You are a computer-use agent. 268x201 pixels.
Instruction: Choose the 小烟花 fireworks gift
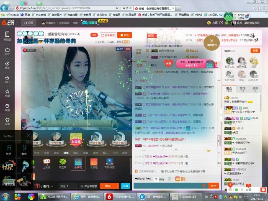click(x=78, y=164)
